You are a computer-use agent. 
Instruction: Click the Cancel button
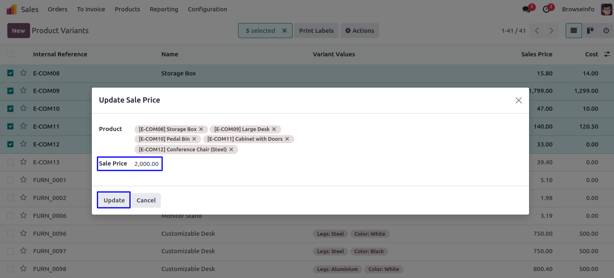[146, 200]
